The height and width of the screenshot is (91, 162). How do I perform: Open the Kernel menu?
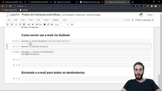tap(46, 20)
